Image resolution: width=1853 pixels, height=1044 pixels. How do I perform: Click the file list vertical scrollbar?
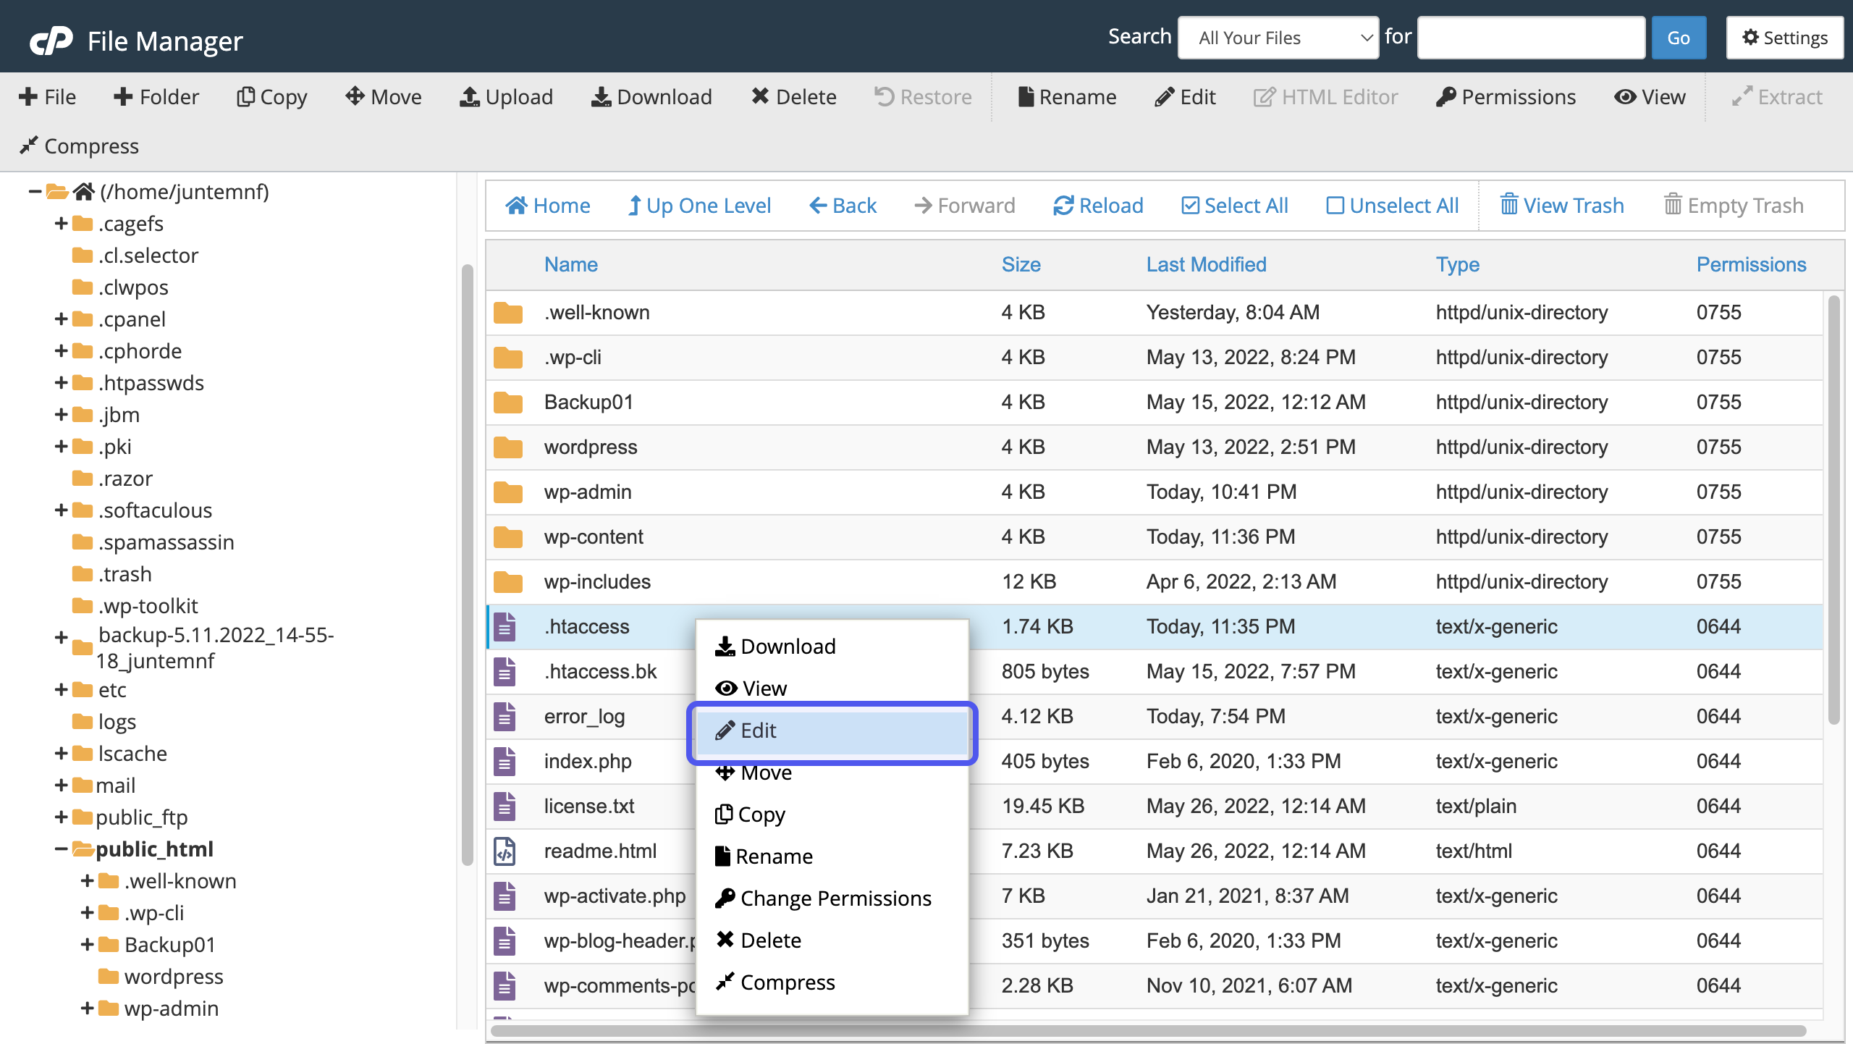click(1833, 510)
